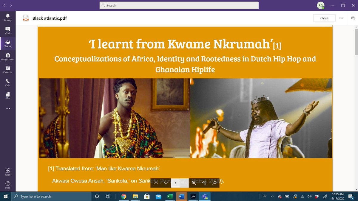Click the document vertical scrollbar thumb
The image size is (358, 201).
coord(356,42)
